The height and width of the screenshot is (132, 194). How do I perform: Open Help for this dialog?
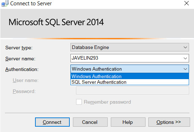[128, 122]
